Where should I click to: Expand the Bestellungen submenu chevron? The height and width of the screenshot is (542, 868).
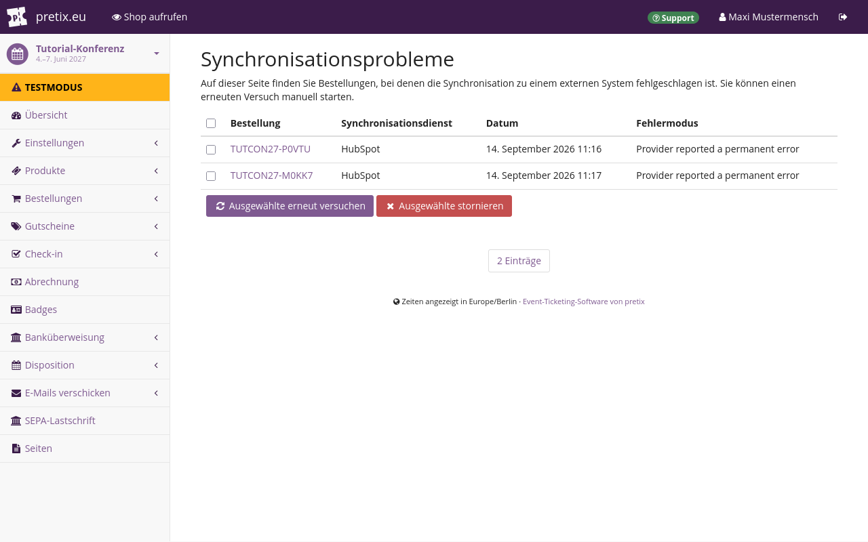point(156,199)
